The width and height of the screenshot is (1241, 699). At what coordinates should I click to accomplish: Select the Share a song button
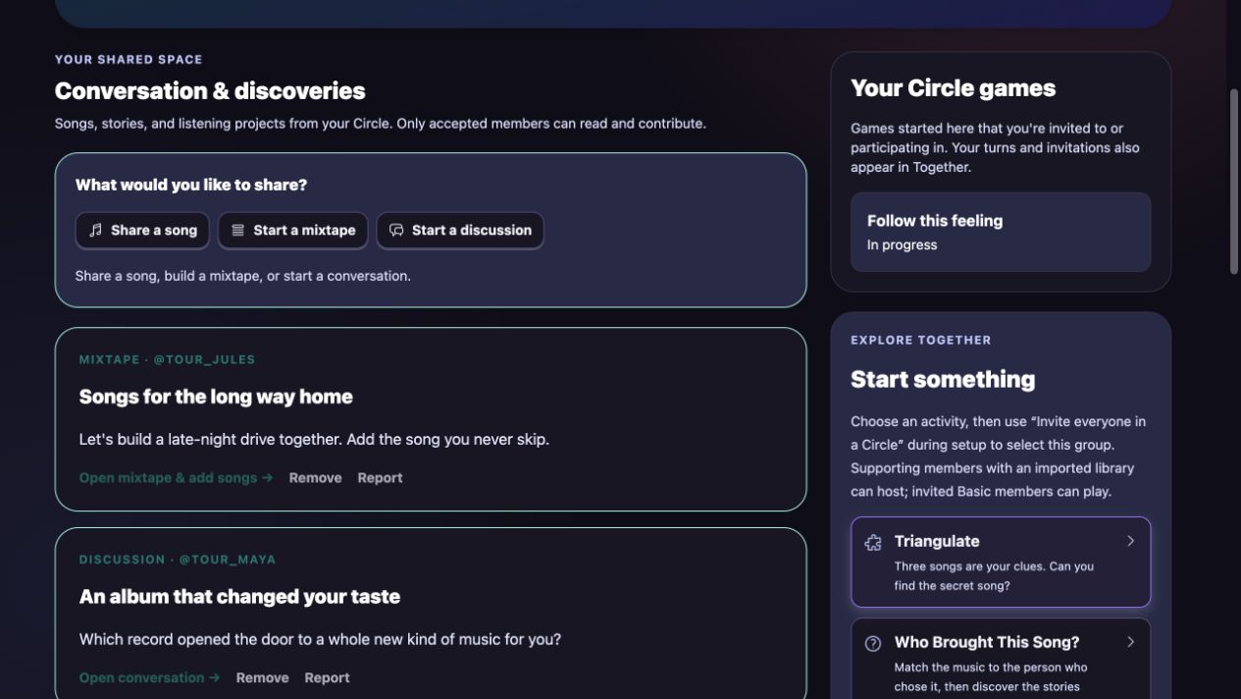[142, 231]
